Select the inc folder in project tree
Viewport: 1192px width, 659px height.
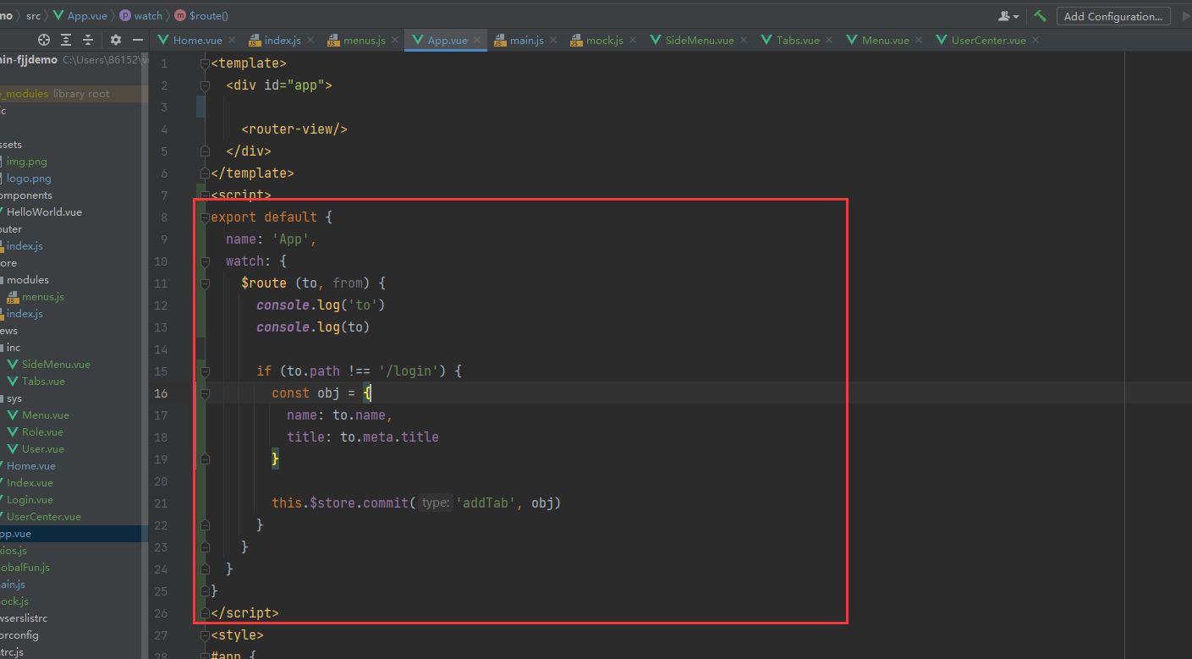click(14, 348)
